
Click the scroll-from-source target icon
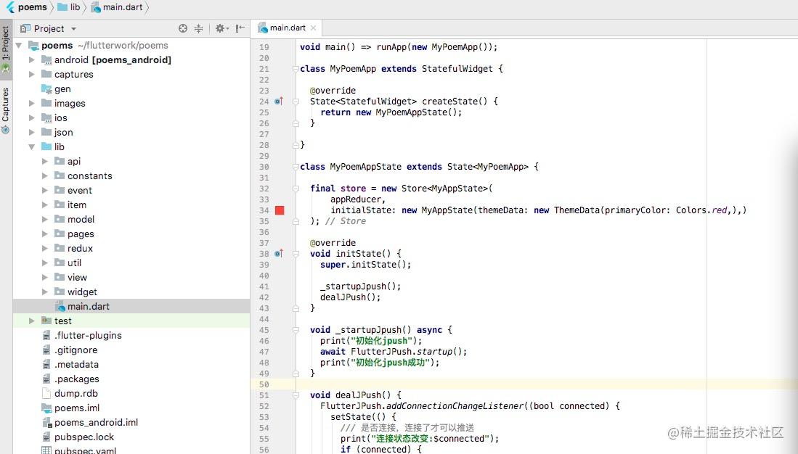pyautogui.click(x=183, y=28)
